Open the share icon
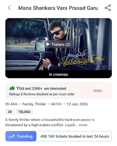The width and height of the screenshot is (117, 146). point(108,8)
